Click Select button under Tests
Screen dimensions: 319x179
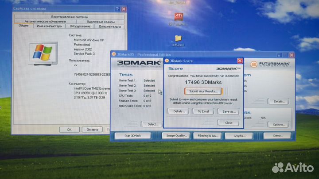pos(152,124)
